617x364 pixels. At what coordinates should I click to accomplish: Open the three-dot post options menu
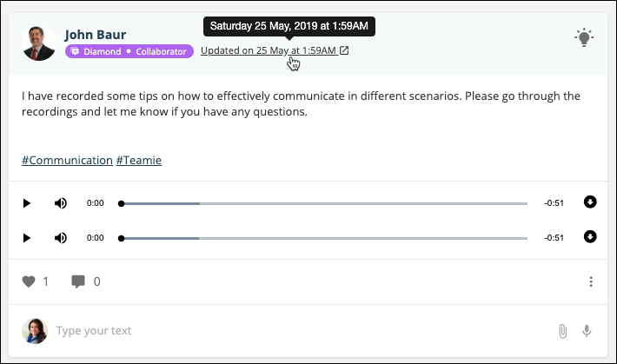tap(591, 281)
